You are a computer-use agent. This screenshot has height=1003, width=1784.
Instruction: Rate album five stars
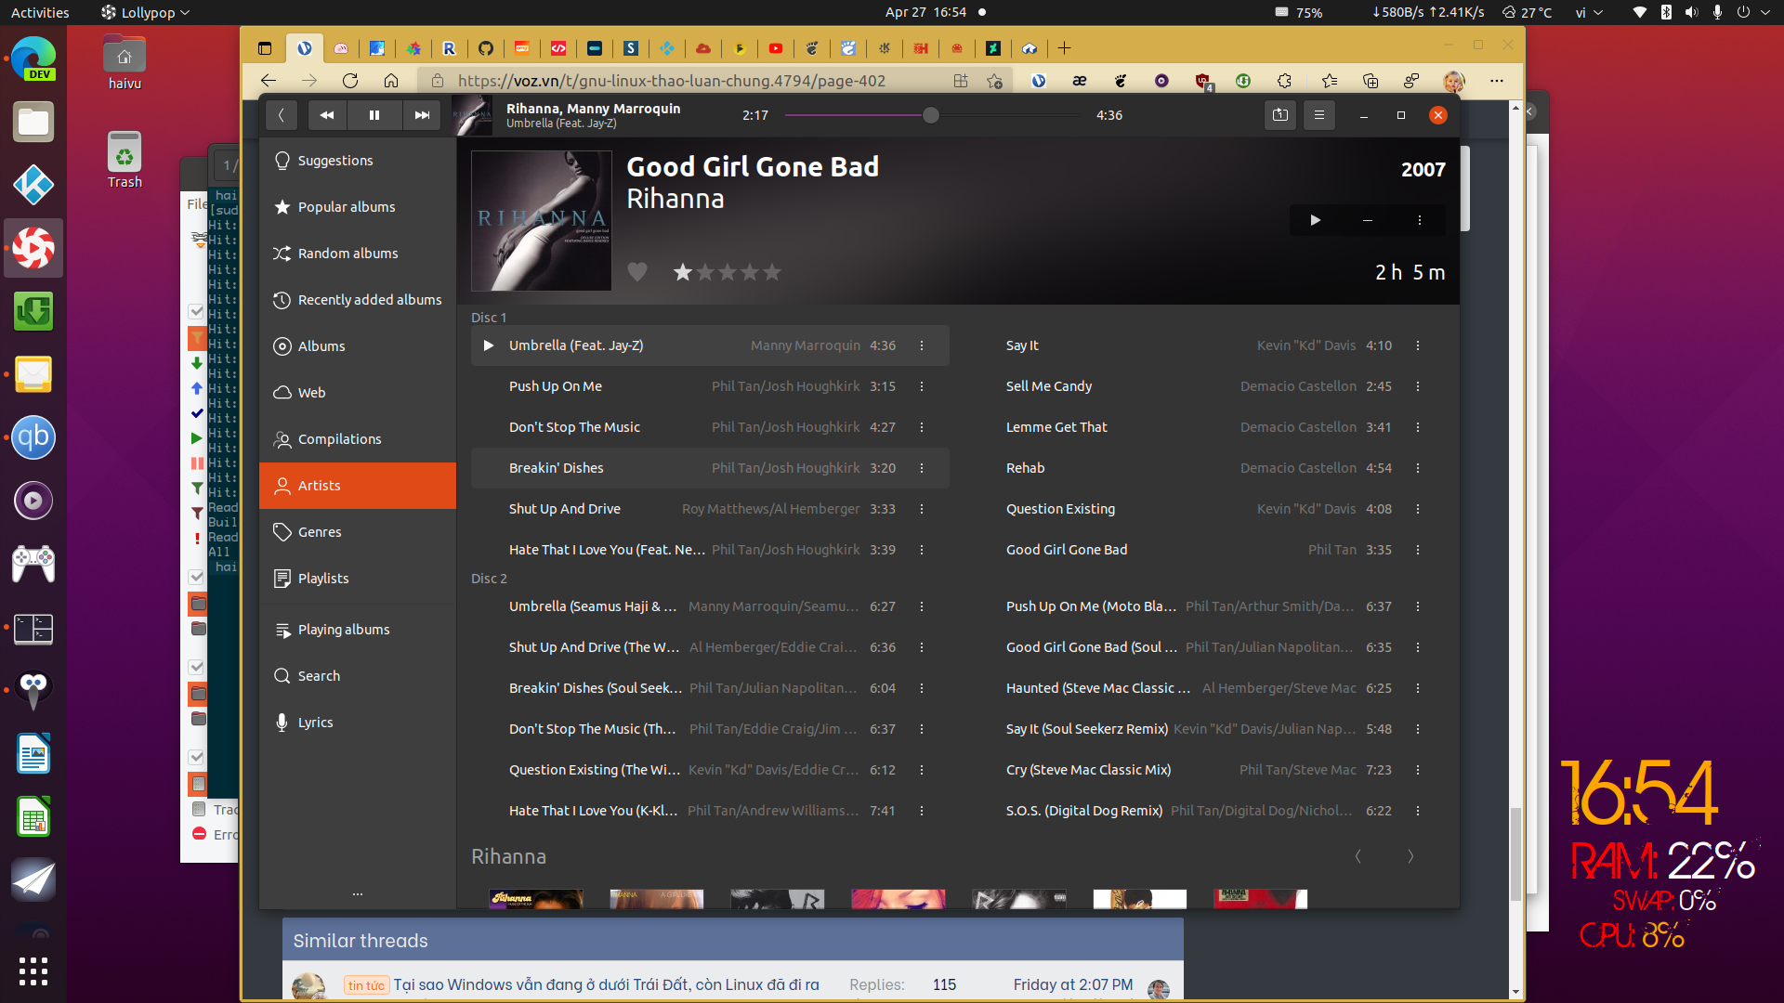coord(772,272)
